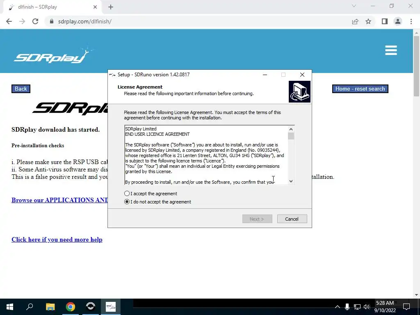
Task: Open the Chrome profile avatar menu
Action: [398, 21]
